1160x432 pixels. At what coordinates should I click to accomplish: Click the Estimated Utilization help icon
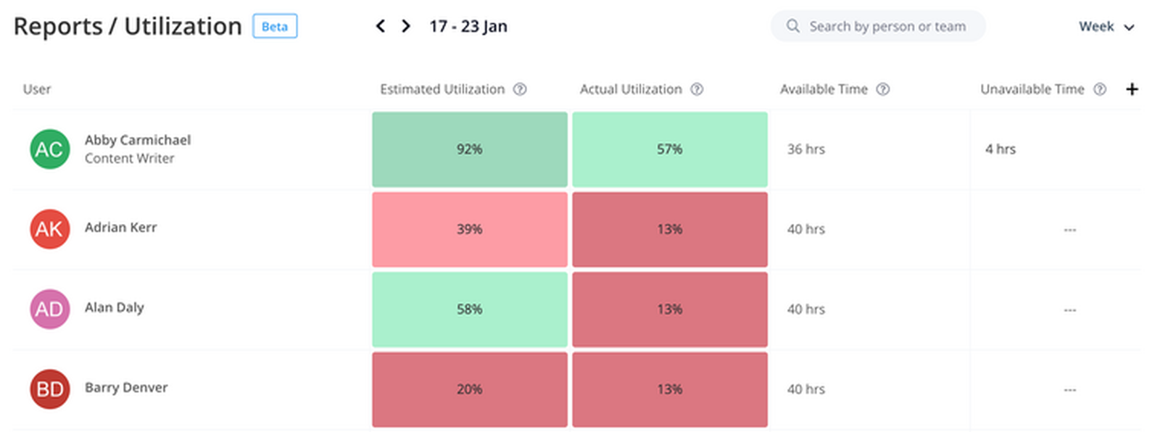point(520,89)
